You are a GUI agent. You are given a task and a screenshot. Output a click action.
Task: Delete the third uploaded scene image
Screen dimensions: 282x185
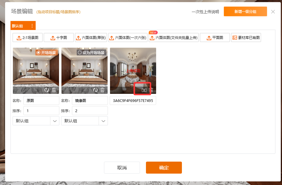point(151,90)
